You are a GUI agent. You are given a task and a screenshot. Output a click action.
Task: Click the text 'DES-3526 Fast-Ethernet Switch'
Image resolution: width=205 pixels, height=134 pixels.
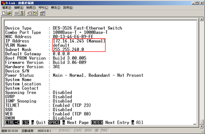click(87, 28)
